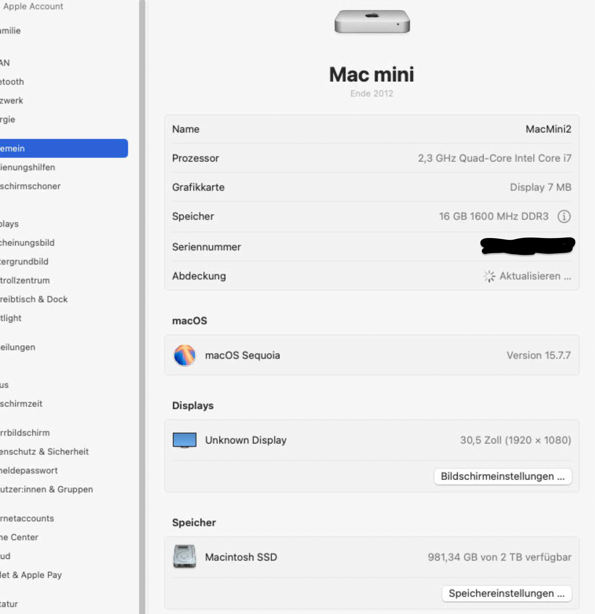Click the Macintosh SSD label
The width and height of the screenshot is (595, 614).
[241, 557]
